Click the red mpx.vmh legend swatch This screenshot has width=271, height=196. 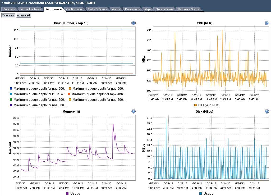click(69, 94)
